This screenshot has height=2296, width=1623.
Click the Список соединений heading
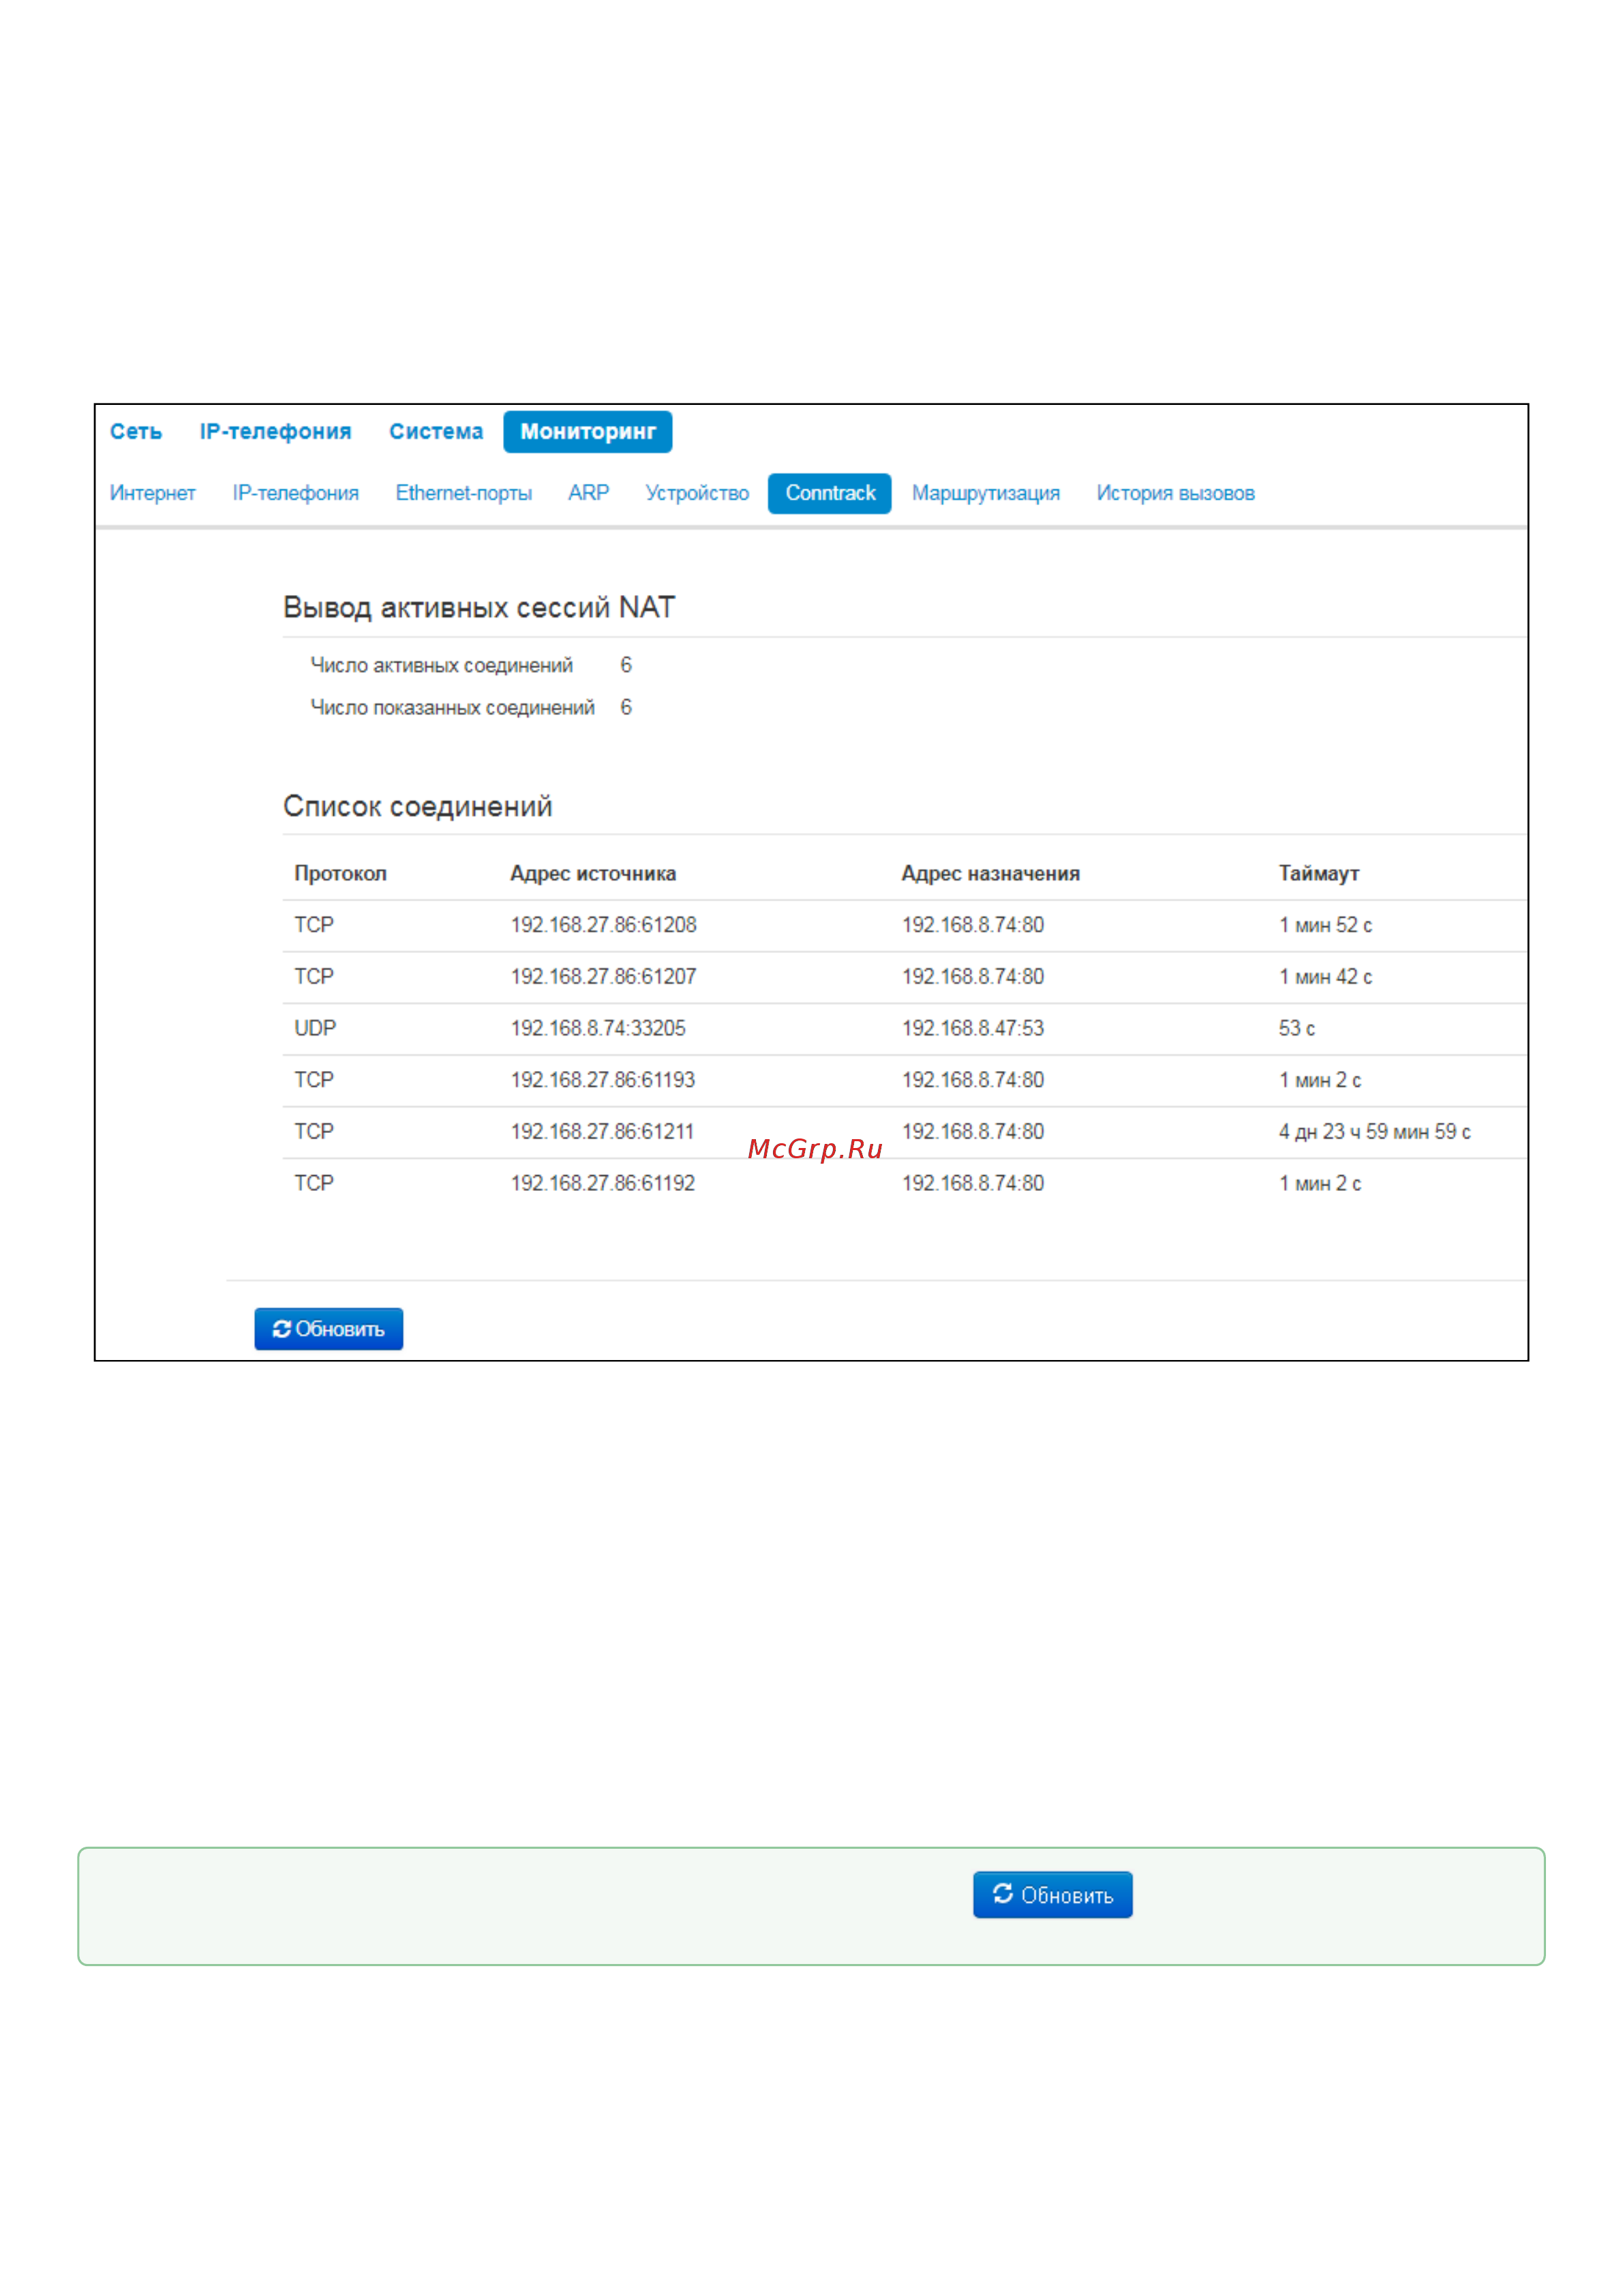tap(417, 806)
